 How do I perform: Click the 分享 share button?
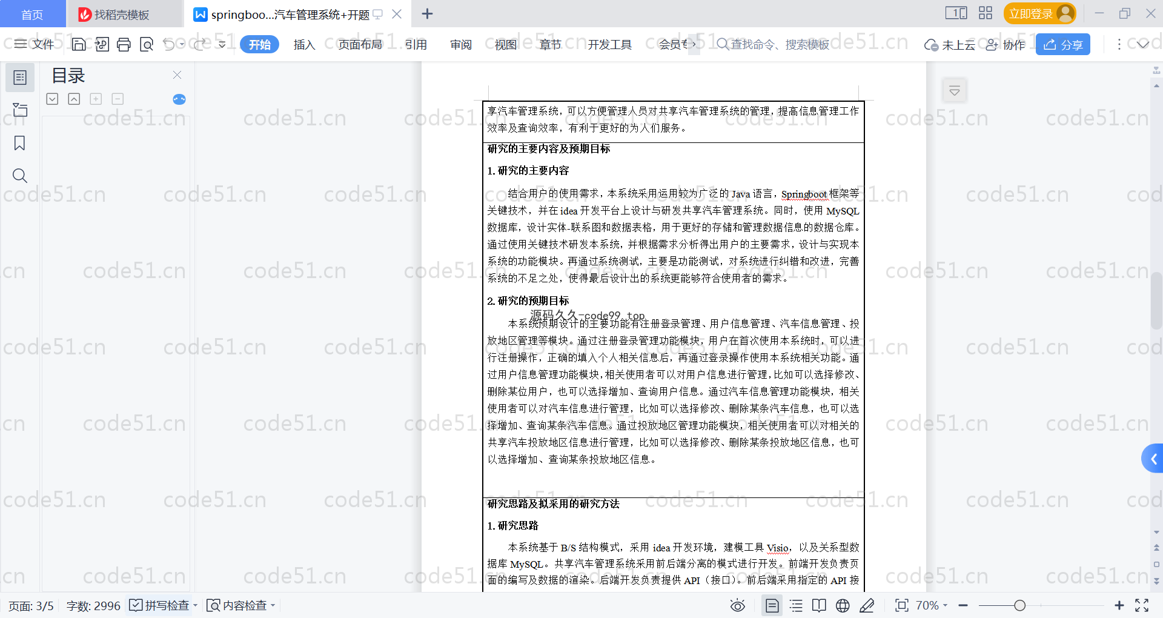1063,44
